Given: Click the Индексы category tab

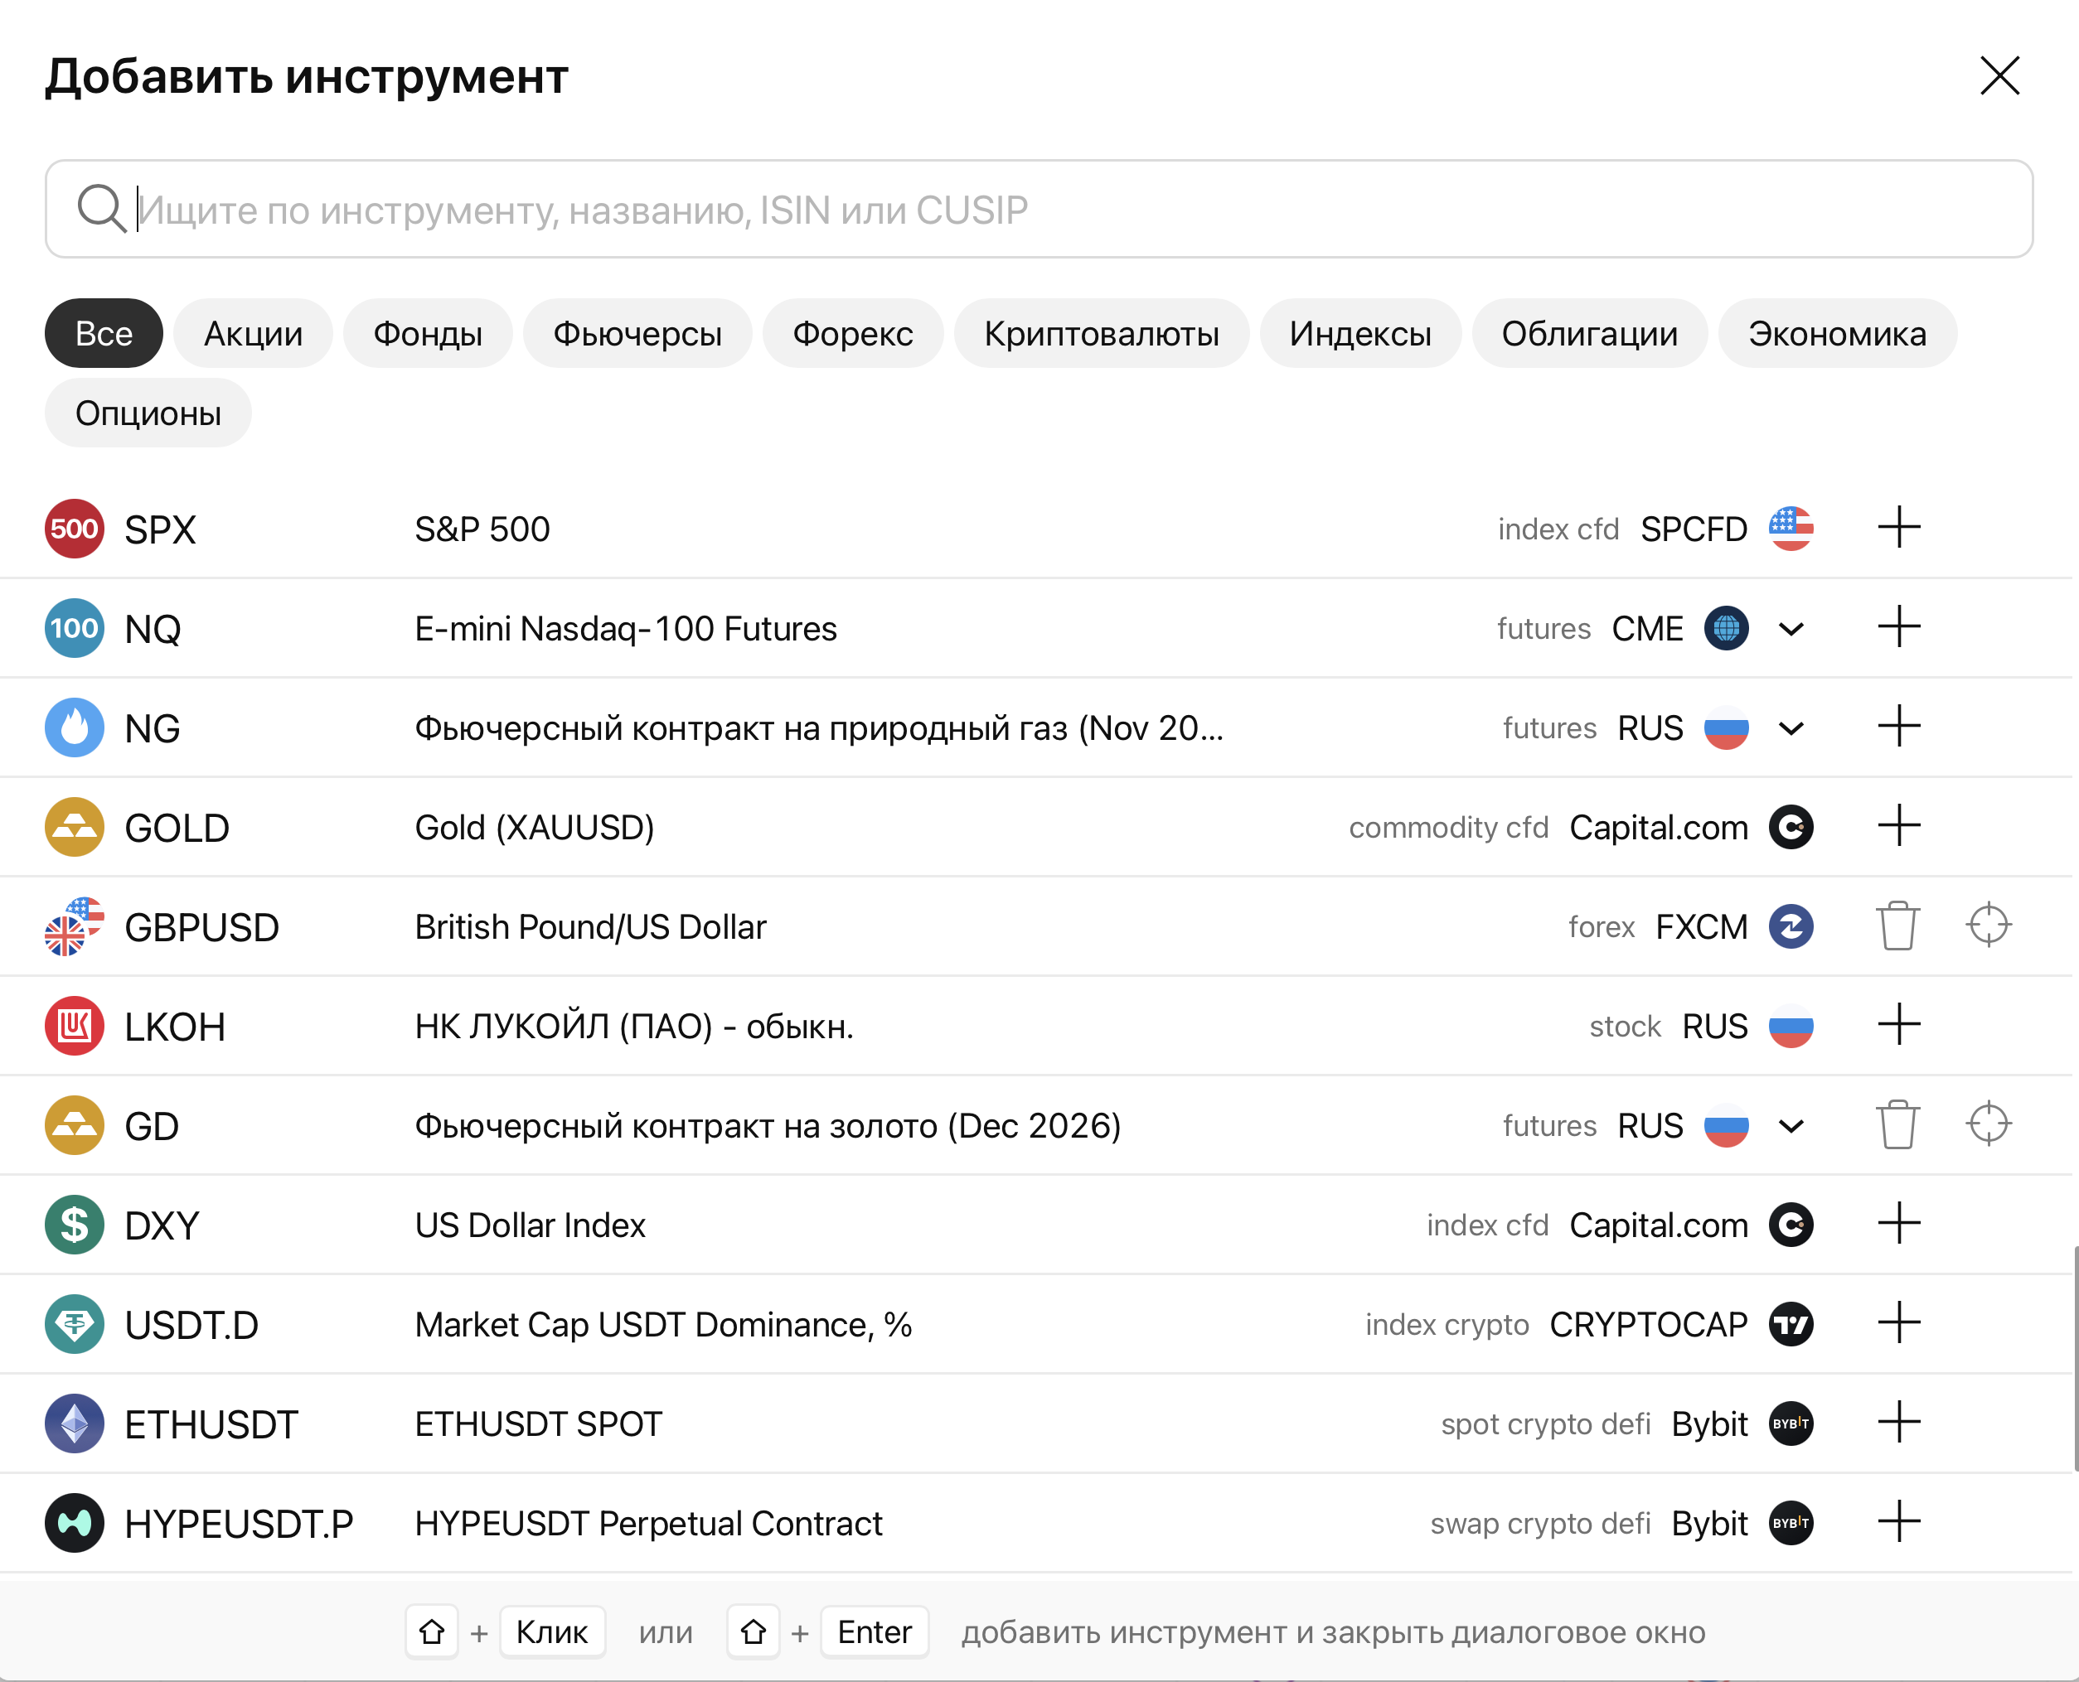Looking at the screenshot, I should tap(1359, 333).
